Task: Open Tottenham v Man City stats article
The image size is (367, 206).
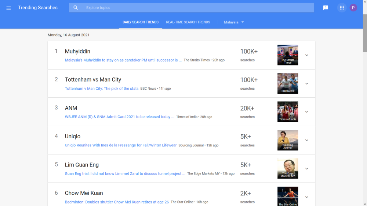Action: tap(102, 89)
